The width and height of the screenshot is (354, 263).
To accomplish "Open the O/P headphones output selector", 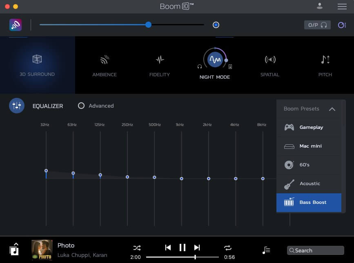I will coord(317,25).
